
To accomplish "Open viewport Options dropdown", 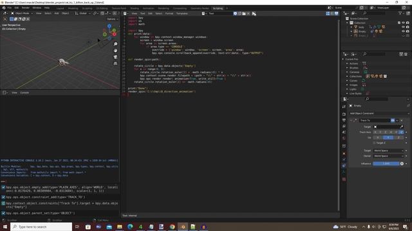I will (x=112, y=19).
